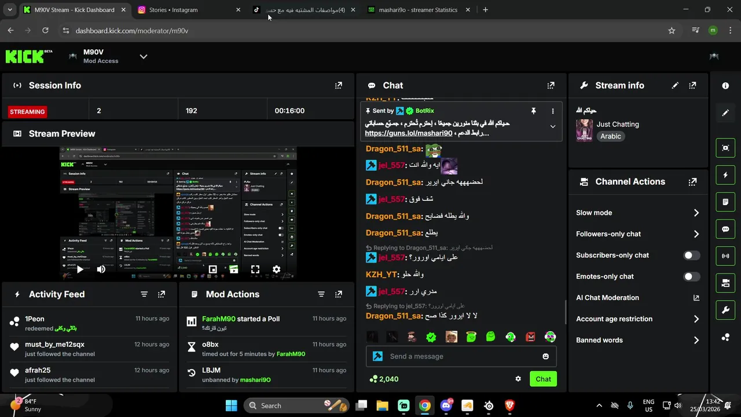Insert the angry red face emote
This screenshot has width=741, height=417.
[x=530, y=337]
